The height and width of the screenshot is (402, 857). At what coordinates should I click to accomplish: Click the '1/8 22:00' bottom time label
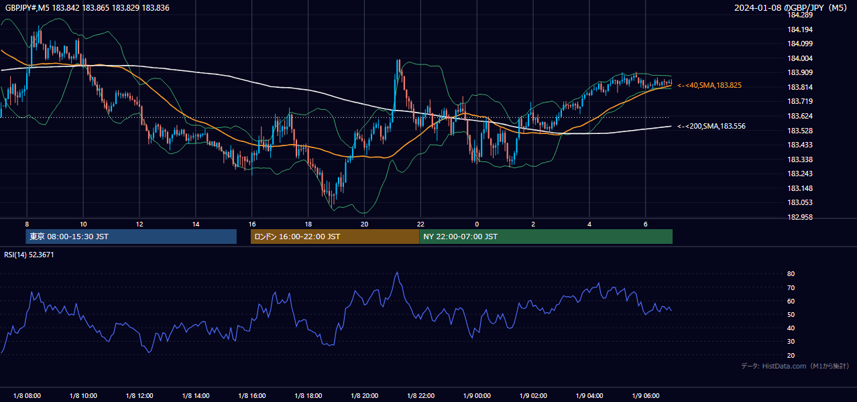tap(420, 395)
